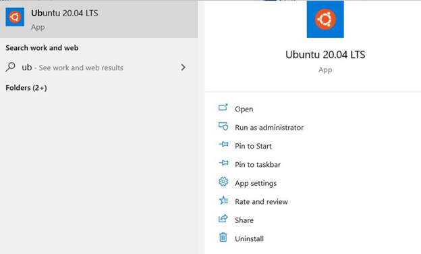
Task: Select the Pin to taskbar text
Action: pos(258,165)
